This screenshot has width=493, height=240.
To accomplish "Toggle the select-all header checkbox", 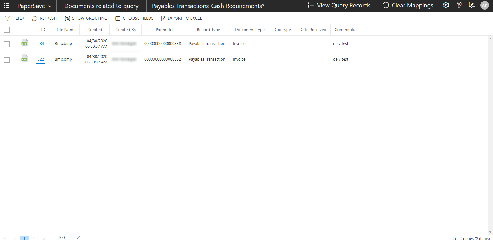I will pos(7,30).
